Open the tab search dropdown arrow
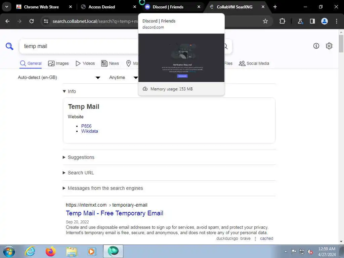This screenshot has width=344, height=258. coord(7,7)
